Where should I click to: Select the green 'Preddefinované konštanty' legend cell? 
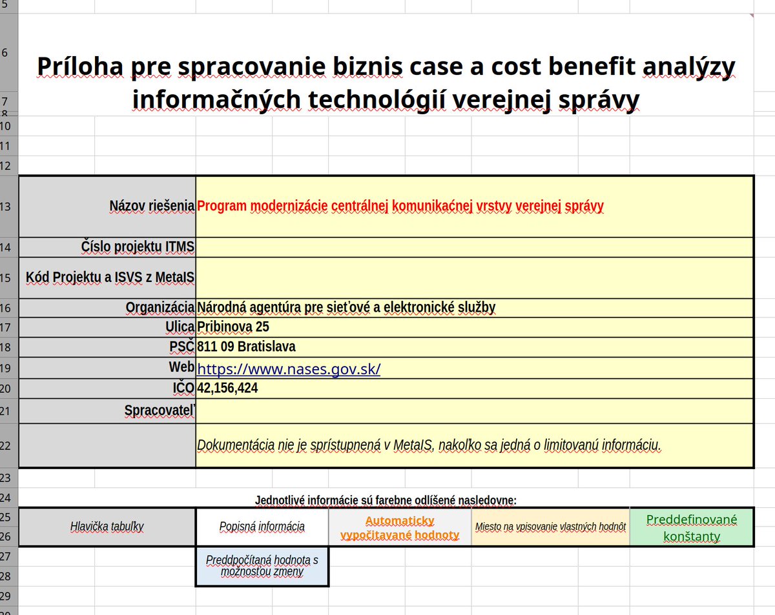pyautogui.click(x=692, y=527)
